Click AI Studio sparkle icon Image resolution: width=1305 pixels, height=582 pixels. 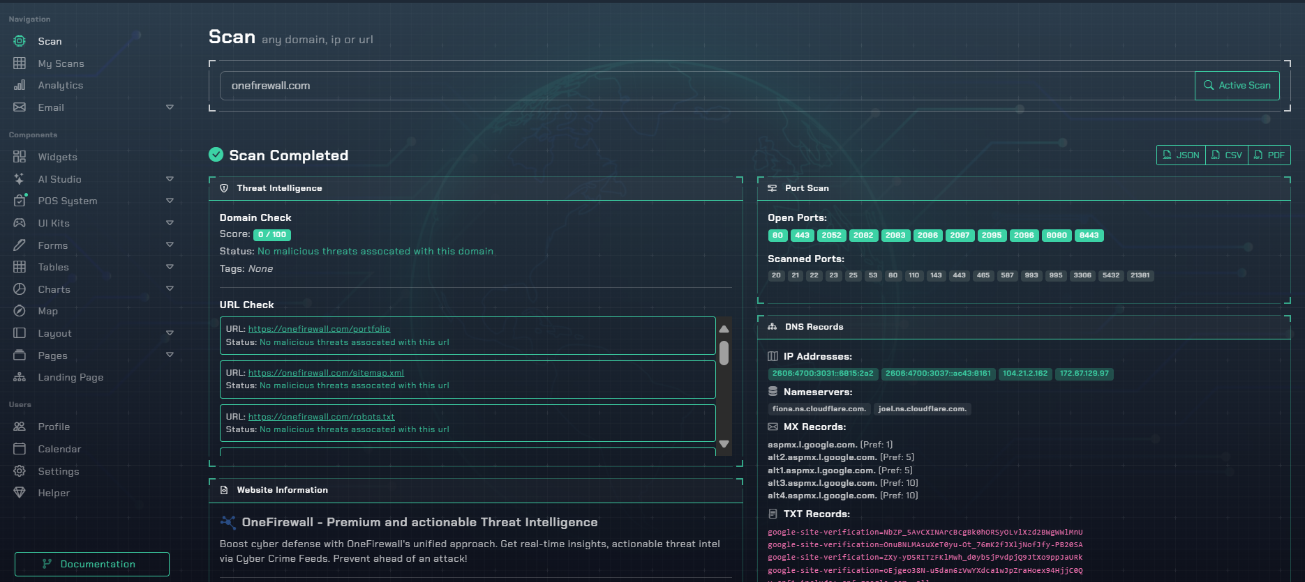(x=20, y=179)
